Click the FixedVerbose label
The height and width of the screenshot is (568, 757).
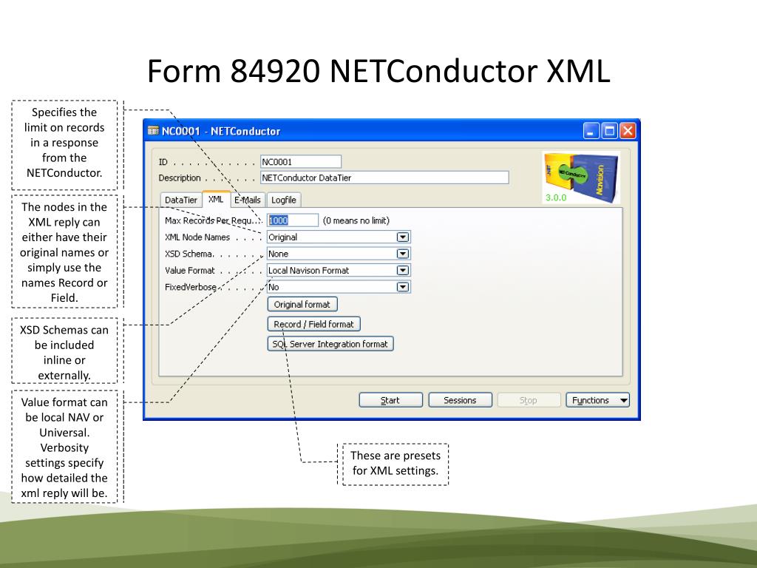pos(191,287)
